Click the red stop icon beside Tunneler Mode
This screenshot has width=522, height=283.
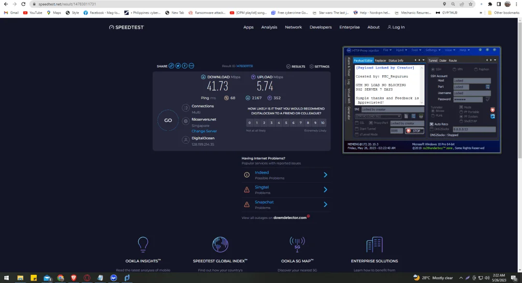coord(493,109)
